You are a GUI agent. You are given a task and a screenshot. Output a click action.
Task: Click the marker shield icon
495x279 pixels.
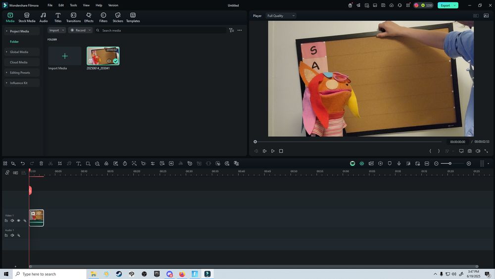(x=390, y=164)
